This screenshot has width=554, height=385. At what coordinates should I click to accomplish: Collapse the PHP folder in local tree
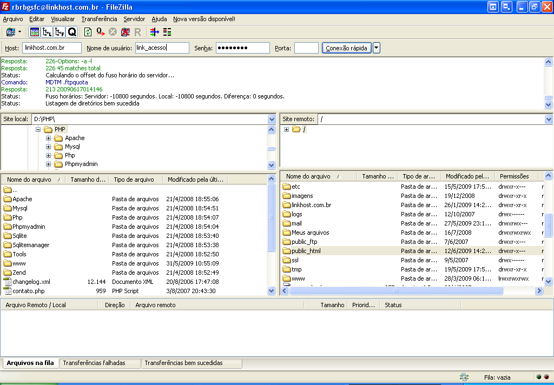tap(38, 130)
